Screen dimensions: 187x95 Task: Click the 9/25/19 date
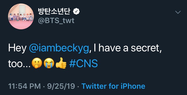pyautogui.click(x=61, y=86)
